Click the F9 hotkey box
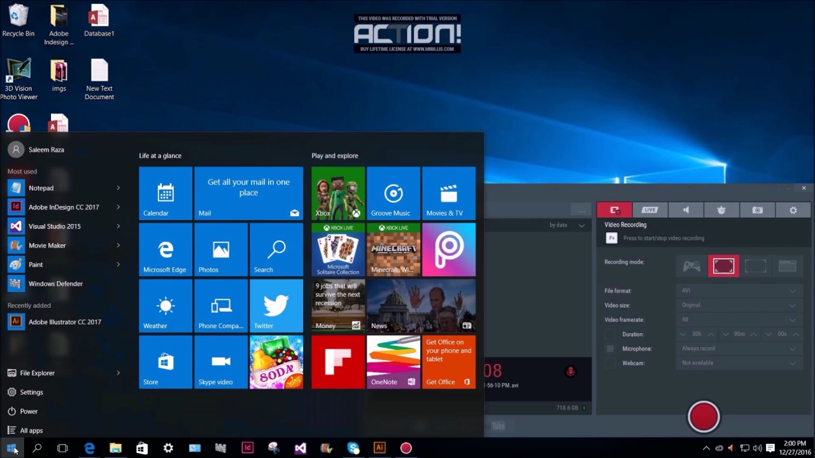The width and height of the screenshot is (815, 458). (611, 238)
